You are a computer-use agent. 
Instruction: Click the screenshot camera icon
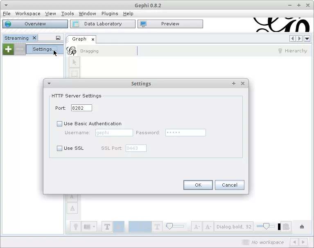point(87,227)
